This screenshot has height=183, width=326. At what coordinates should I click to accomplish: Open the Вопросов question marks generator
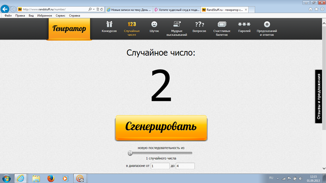tap(199, 27)
